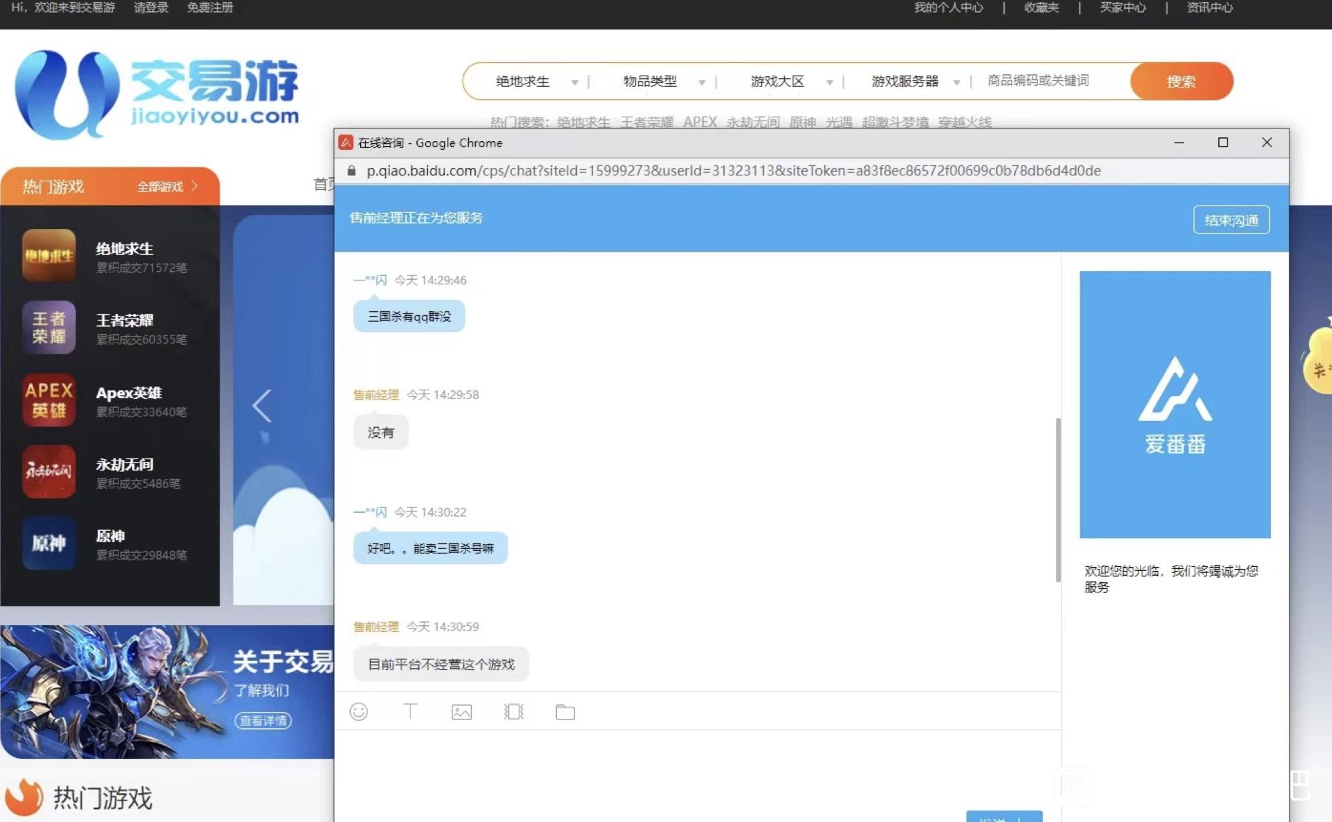The height and width of the screenshot is (822, 1332).
Task: Expand the 游戏服务器 dropdown
Action: coord(916,82)
